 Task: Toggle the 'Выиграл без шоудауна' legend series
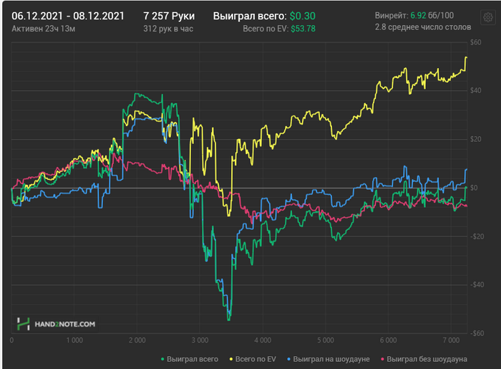pyautogui.click(x=424, y=359)
